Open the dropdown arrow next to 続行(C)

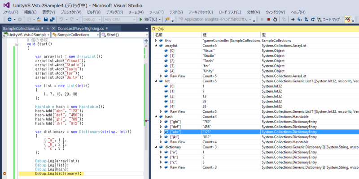pos(160,20)
